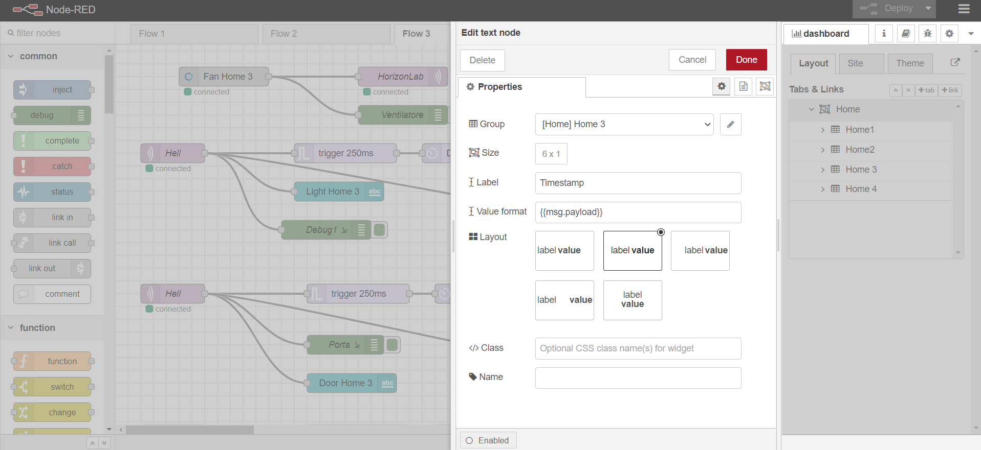This screenshot has width=981, height=450.
Task: Edit the selected group with pencil icon
Action: click(730, 124)
